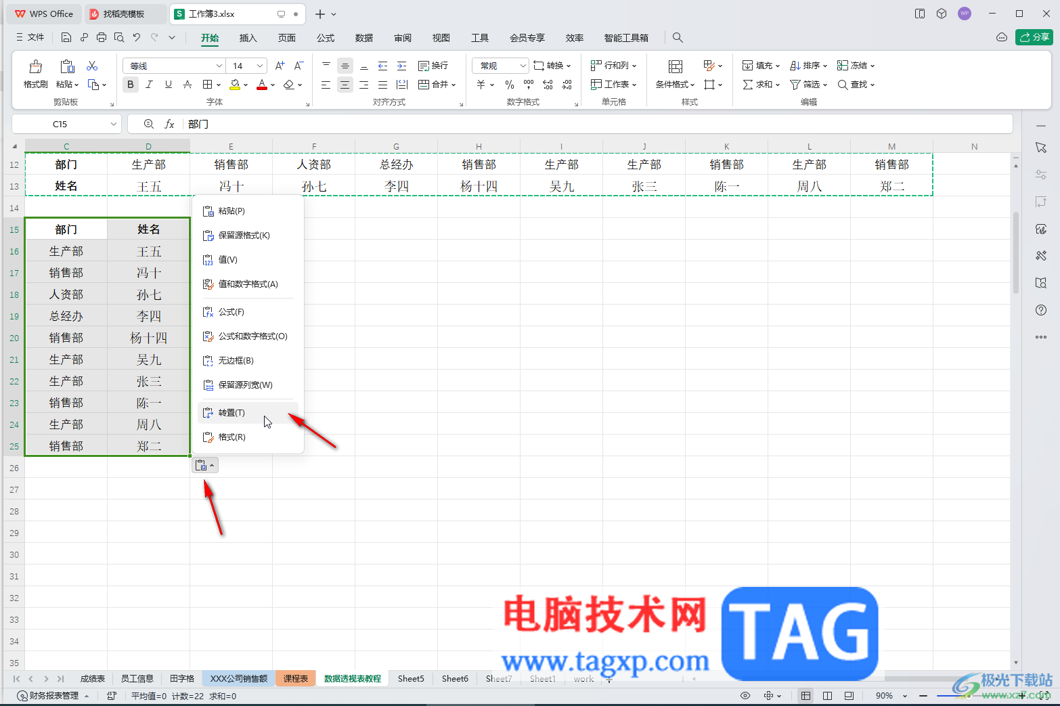Click the red font color swatch
This screenshot has width=1060, height=706.
click(x=262, y=85)
